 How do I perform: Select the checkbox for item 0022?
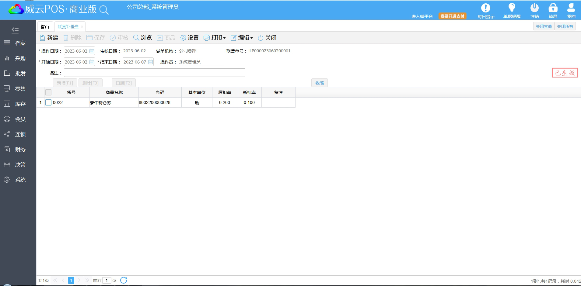tap(48, 102)
